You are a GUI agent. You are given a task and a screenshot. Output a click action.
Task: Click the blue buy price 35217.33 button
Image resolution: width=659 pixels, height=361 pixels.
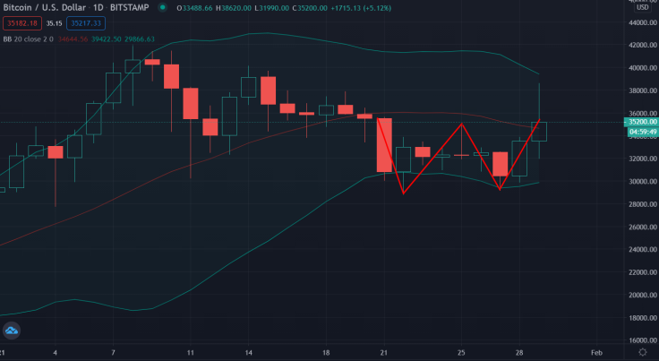[x=86, y=23]
